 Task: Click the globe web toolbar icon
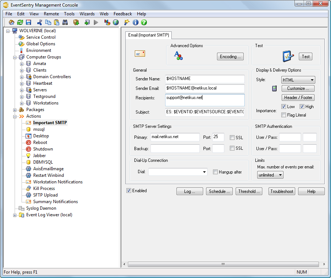tap(116, 22)
